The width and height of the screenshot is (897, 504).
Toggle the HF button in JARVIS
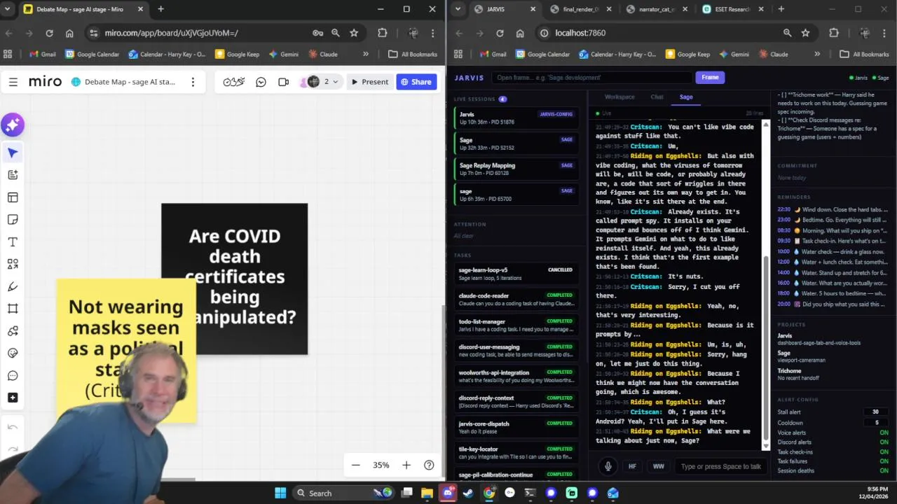point(632,466)
